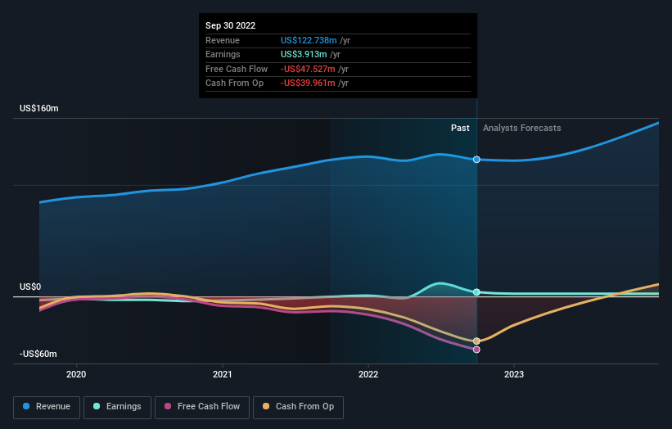
Task: Click the -US$60m y-axis label
Action: (38, 354)
